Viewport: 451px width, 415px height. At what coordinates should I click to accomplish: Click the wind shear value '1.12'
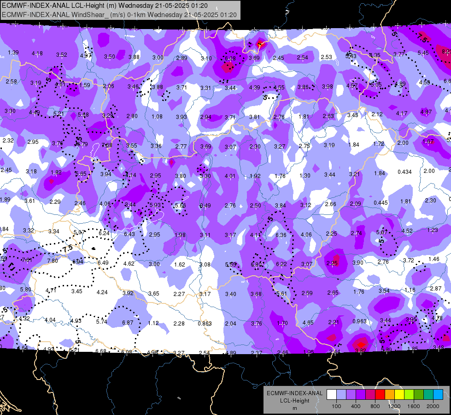tap(153, 323)
